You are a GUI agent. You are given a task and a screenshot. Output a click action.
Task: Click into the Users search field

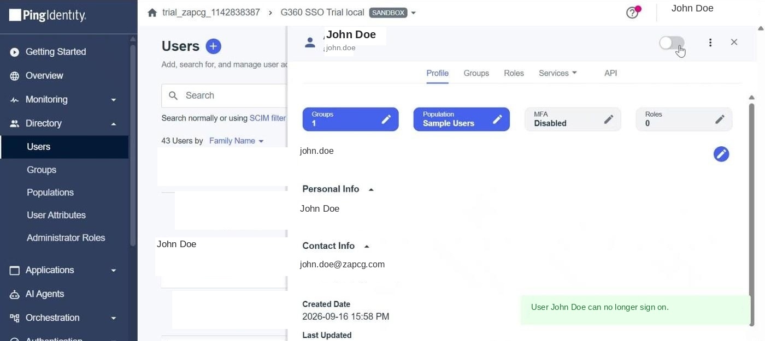click(224, 96)
